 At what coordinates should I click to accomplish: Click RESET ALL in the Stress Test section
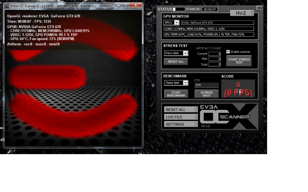coord(176,61)
